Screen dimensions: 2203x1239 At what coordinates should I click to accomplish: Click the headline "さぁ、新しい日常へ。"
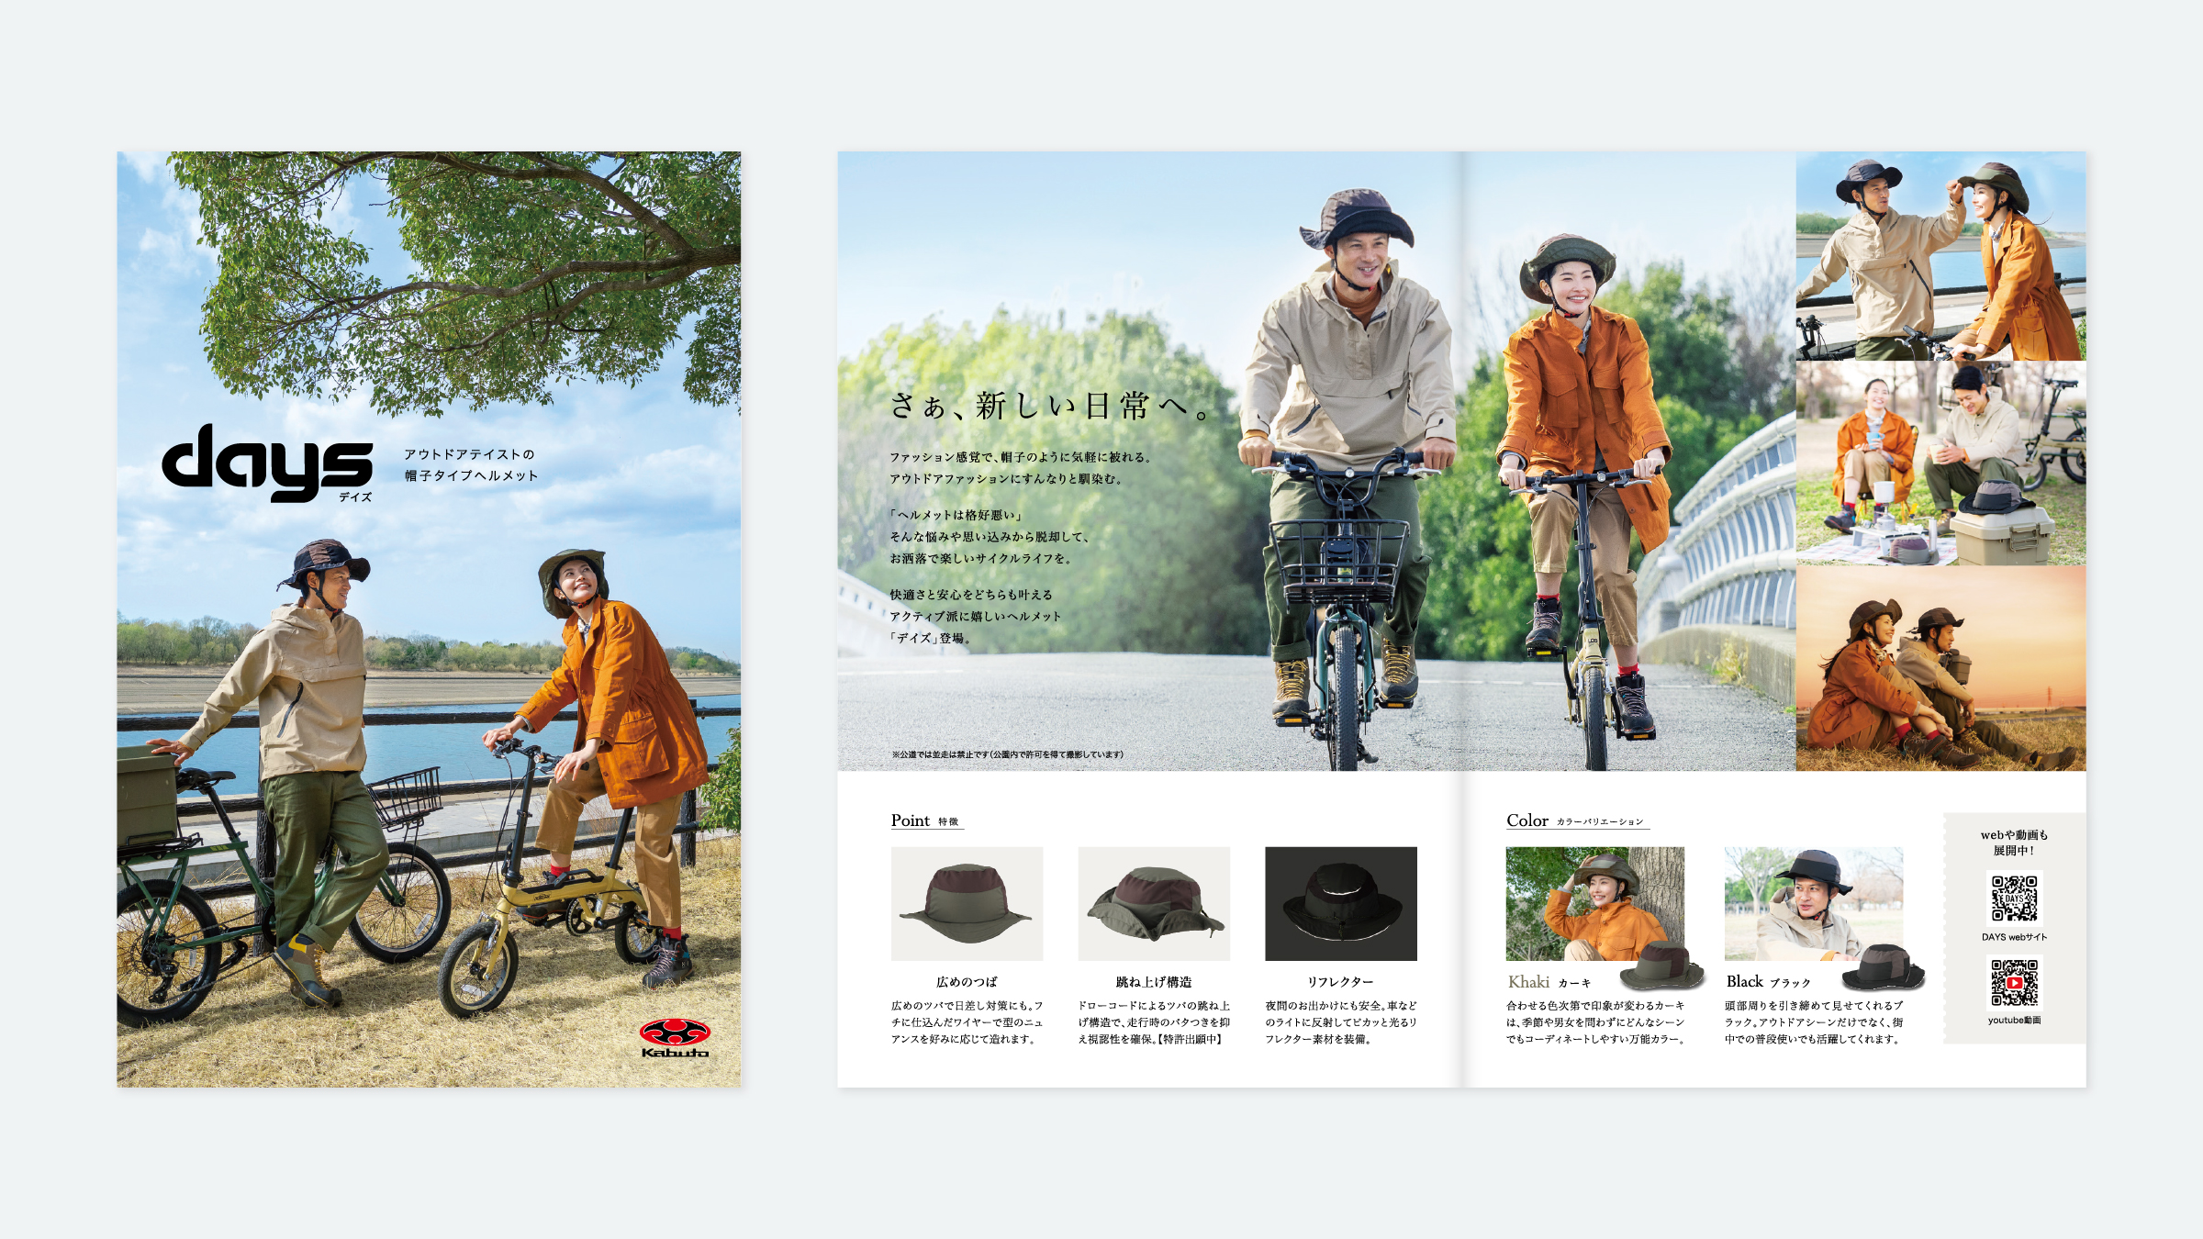(x=1051, y=406)
